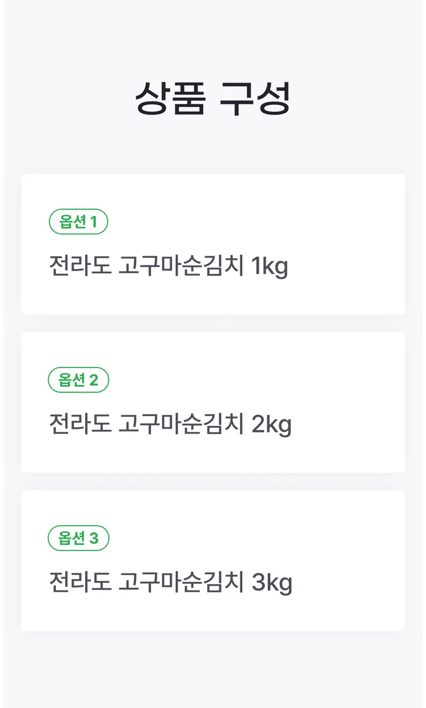The width and height of the screenshot is (426, 708).
Task: Click the "2kg" weight text in option 2
Action: click(x=272, y=425)
